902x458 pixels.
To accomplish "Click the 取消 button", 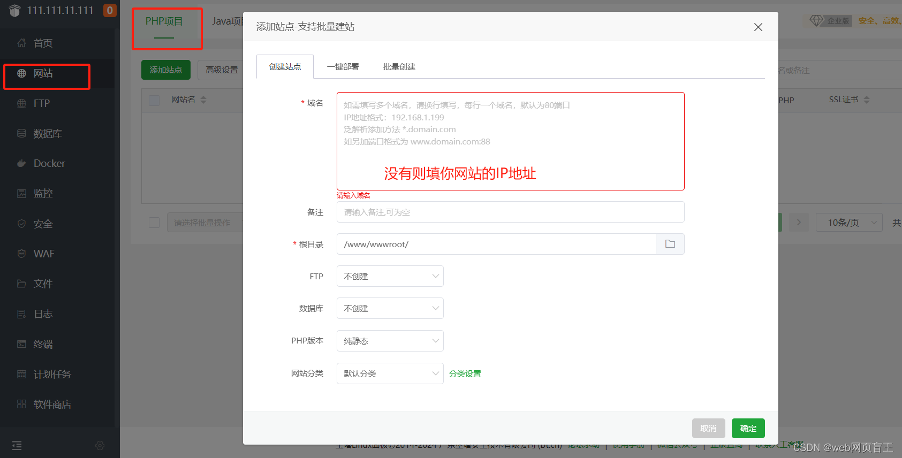I will 709,428.
